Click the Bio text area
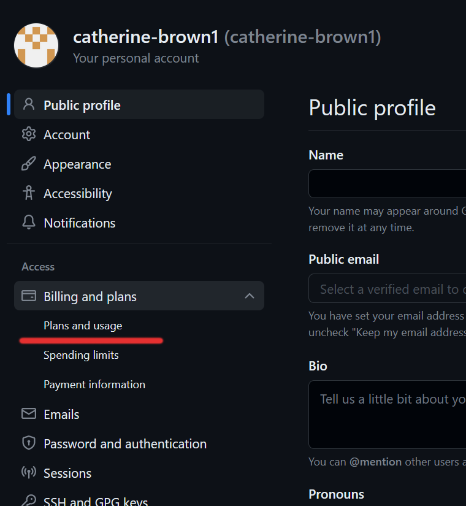This screenshot has height=506, width=466. tap(392, 415)
